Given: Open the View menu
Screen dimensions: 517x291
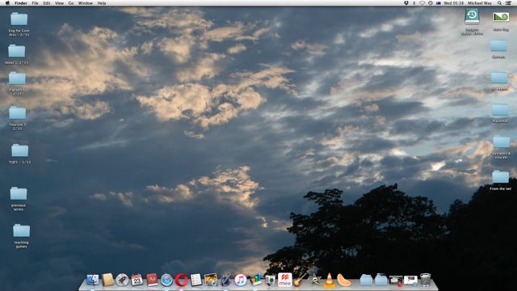Looking at the screenshot, I should [x=59, y=3].
